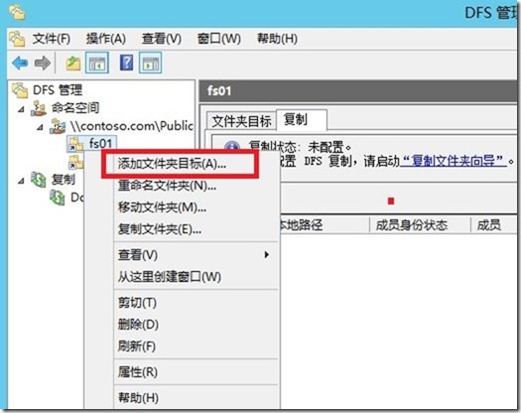
Task: Click the 命名空间 node icon
Action: 39,108
